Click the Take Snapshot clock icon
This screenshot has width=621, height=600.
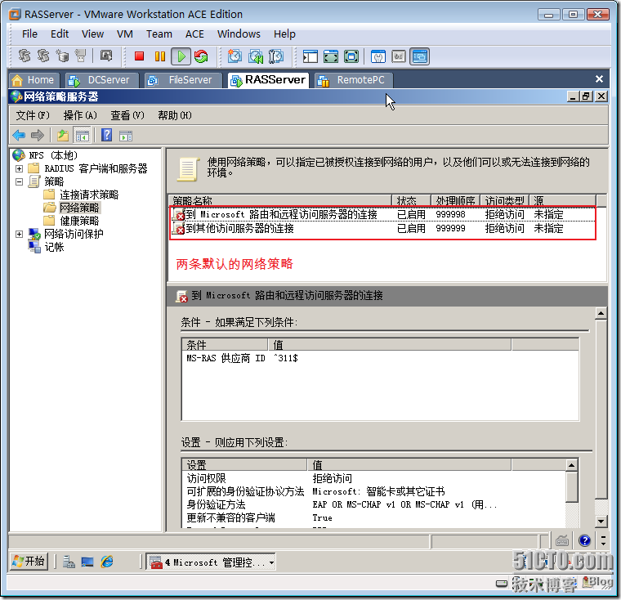[235, 56]
